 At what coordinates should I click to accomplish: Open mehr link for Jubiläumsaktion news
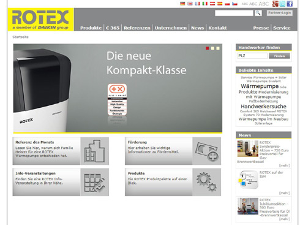click(285, 219)
